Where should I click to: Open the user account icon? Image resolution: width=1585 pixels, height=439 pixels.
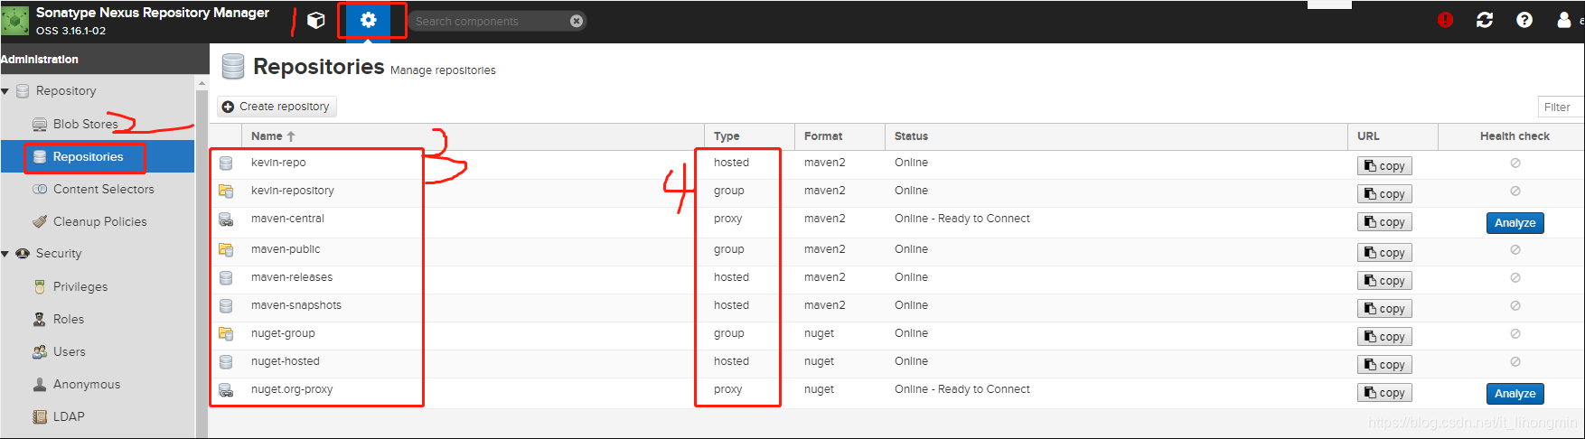pos(1564,20)
